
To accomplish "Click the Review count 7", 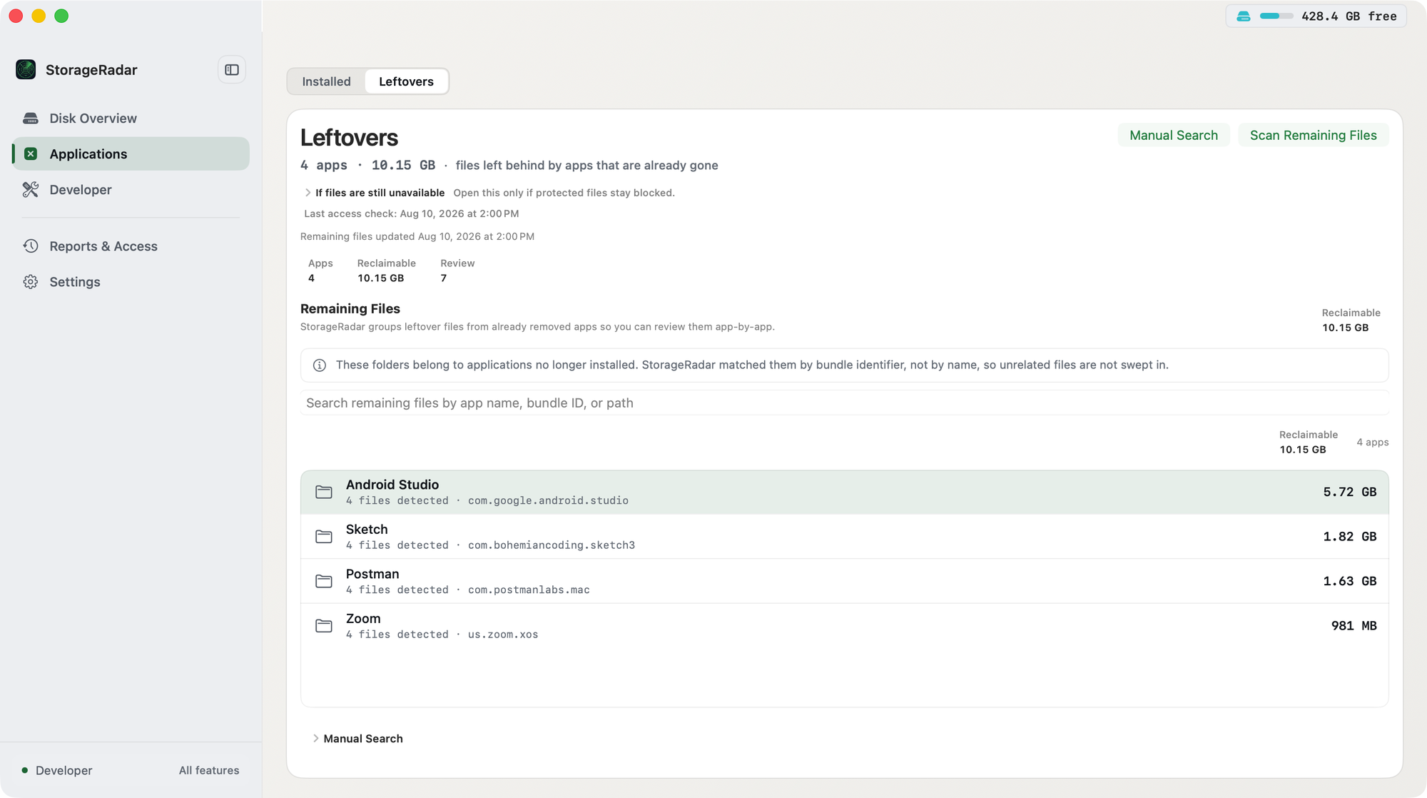I will click(444, 278).
